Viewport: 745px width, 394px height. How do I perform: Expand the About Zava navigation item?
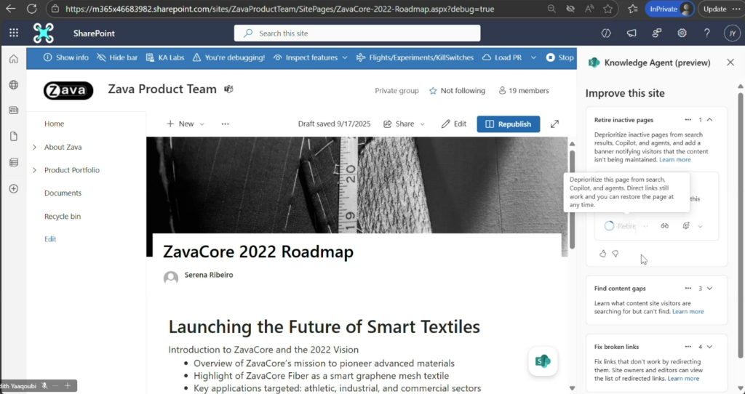click(34, 147)
